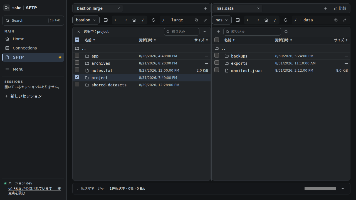
Task: Switch to bastion:large tab
Action: (98, 8)
